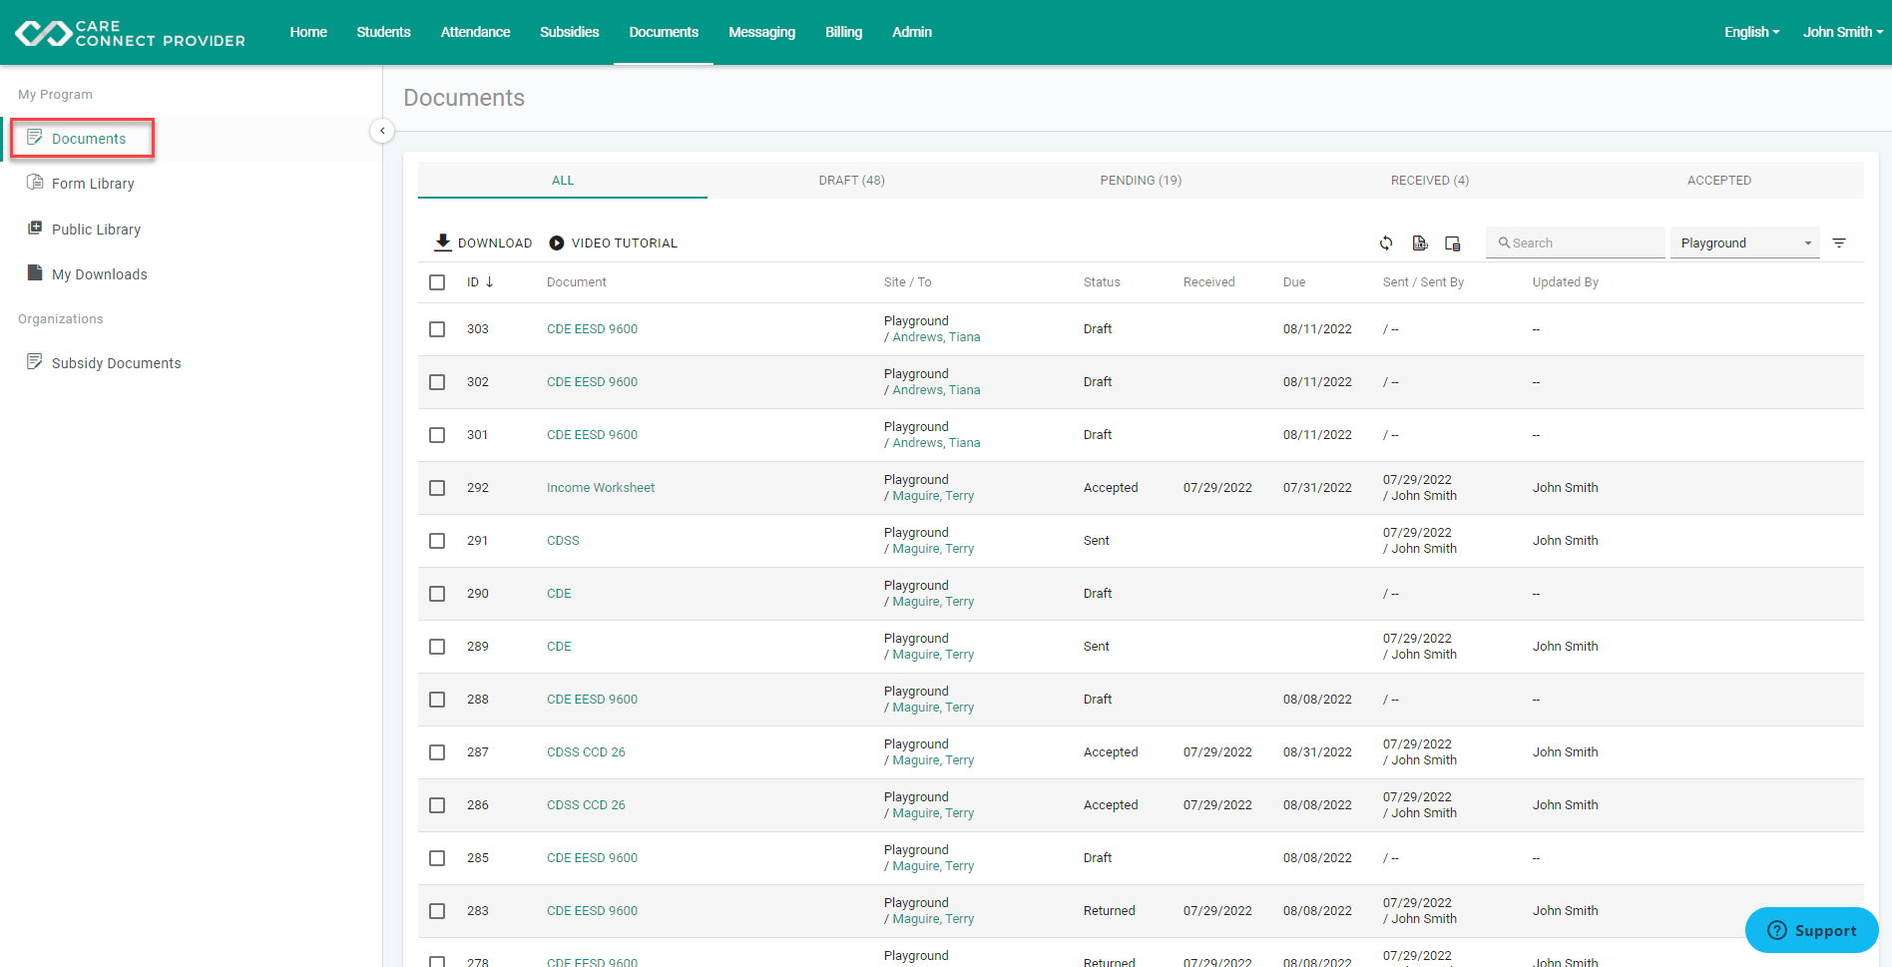Click the My Downloads file icon

pos(35,273)
